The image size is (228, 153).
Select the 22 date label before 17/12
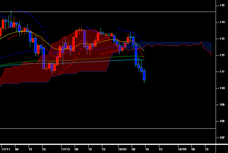[44, 149]
